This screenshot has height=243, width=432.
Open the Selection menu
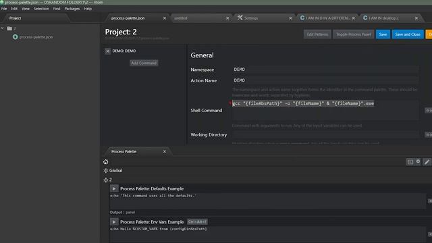[x=41, y=9]
